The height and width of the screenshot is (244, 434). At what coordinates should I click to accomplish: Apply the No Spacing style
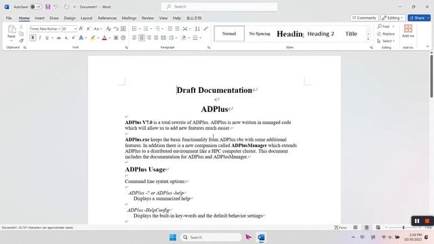click(x=259, y=34)
